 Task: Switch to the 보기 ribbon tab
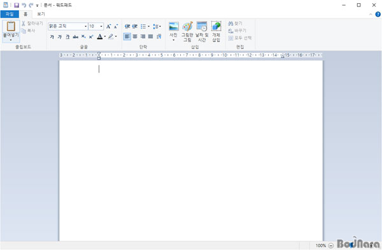(41, 14)
